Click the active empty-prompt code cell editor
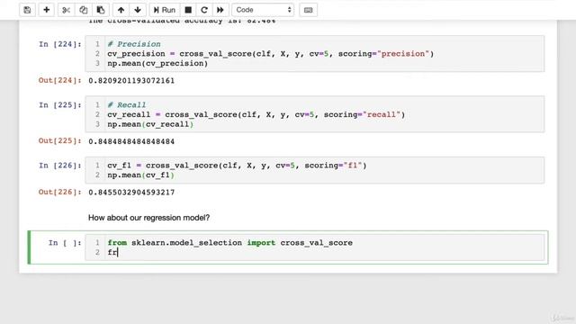This screenshot has width=576, height=324. tap(315, 247)
